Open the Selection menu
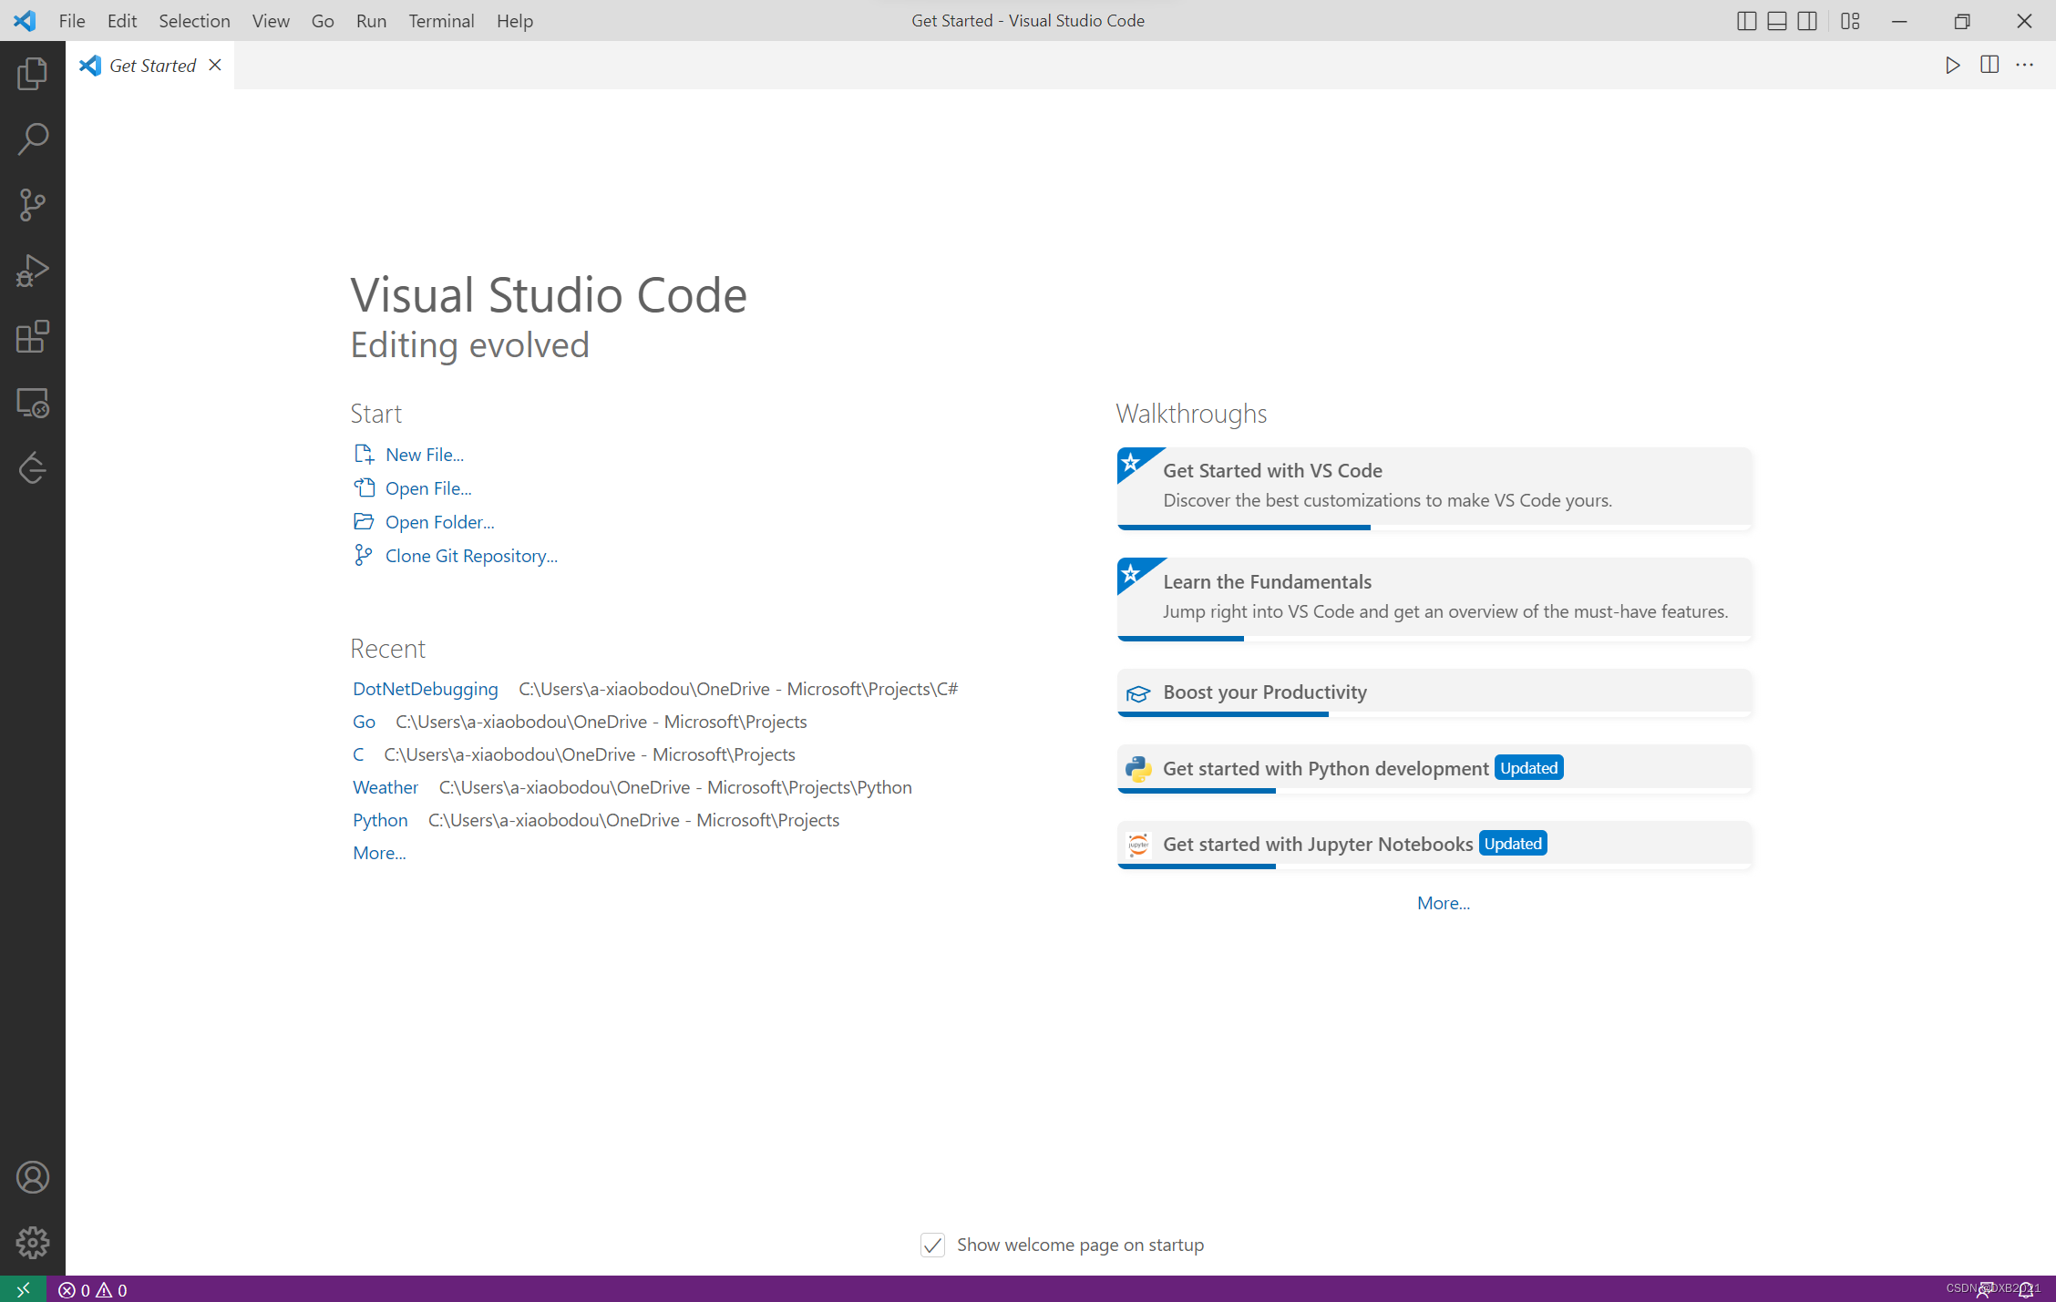2056x1302 pixels. pyautogui.click(x=194, y=21)
